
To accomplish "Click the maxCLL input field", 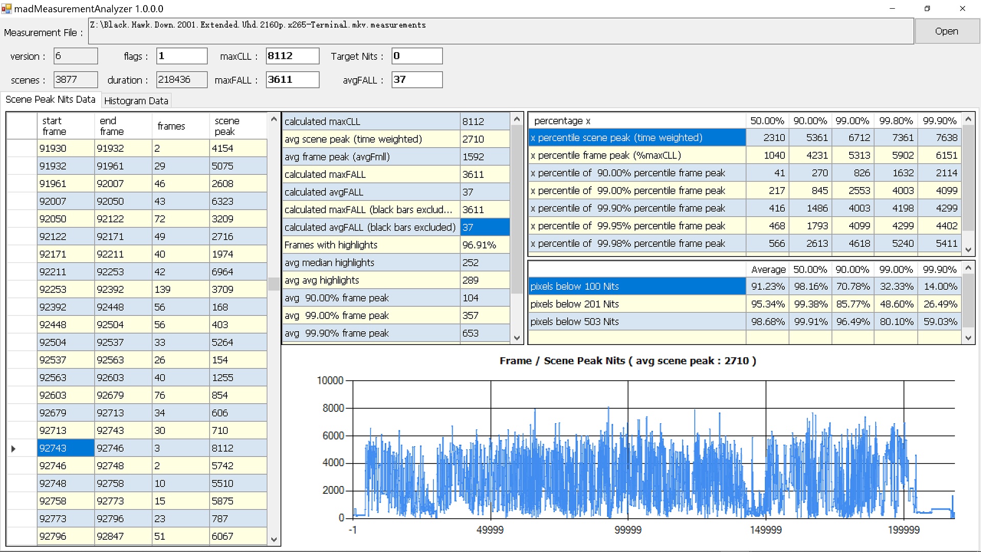I will [x=292, y=56].
